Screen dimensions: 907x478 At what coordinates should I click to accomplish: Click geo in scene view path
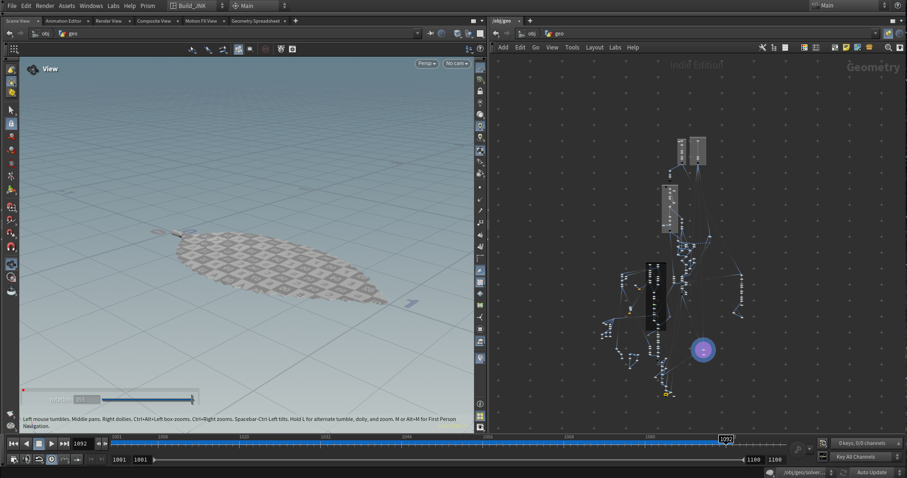[x=73, y=33]
